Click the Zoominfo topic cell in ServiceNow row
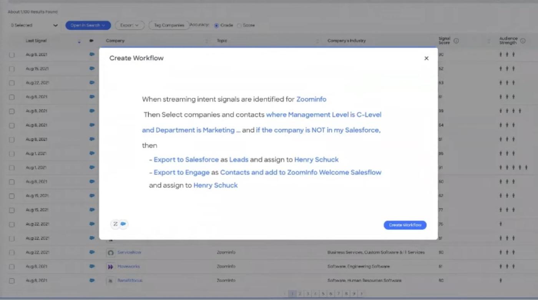538x300 pixels. [x=226, y=252]
